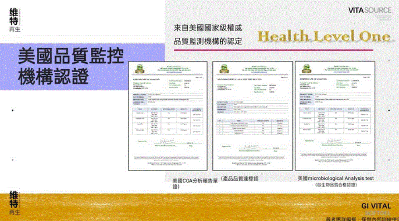The image size is (399, 221).
Task: Click the heading 美國品質監控
Action: point(71,56)
